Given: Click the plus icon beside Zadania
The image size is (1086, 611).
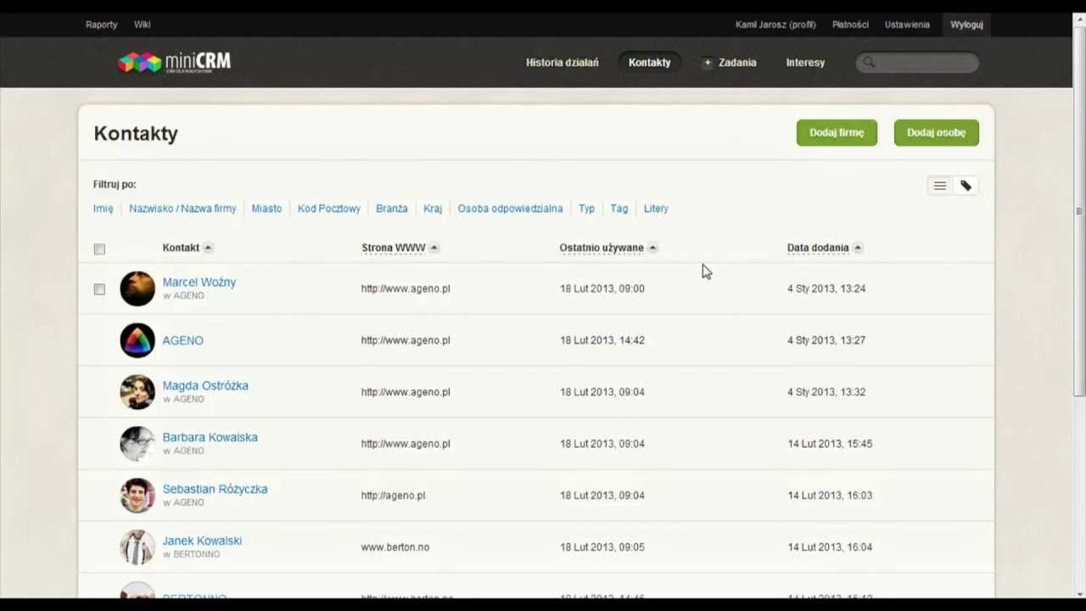Looking at the screenshot, I should point(707,62).
